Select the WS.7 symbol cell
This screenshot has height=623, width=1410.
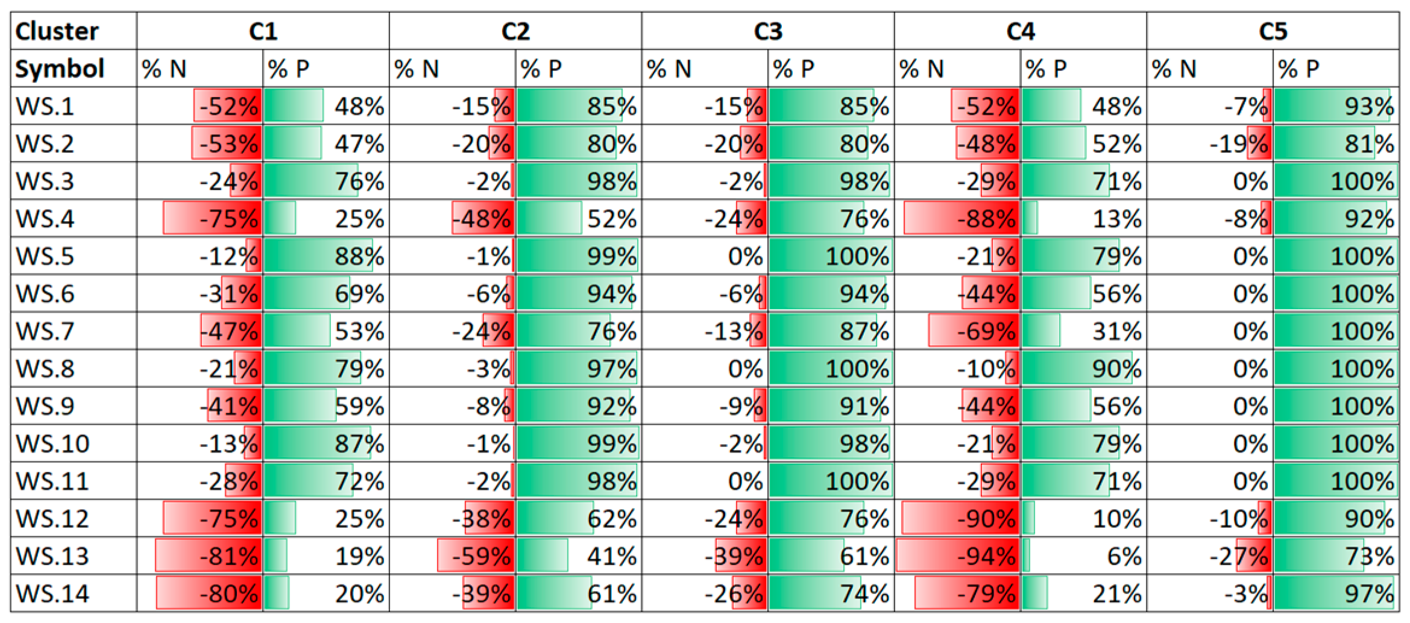[x=45, y=331]
